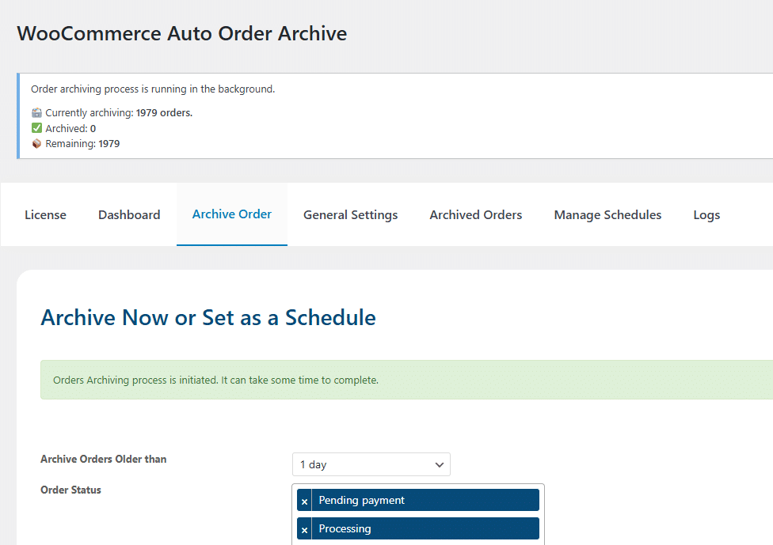Remove the Processing status tag
Screen dimensions: 773x545
point(304,529)
